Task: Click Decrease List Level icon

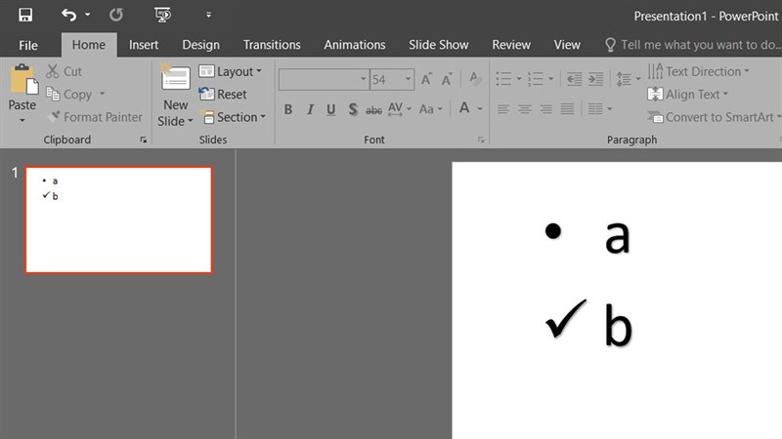Action: coord(574,79)
